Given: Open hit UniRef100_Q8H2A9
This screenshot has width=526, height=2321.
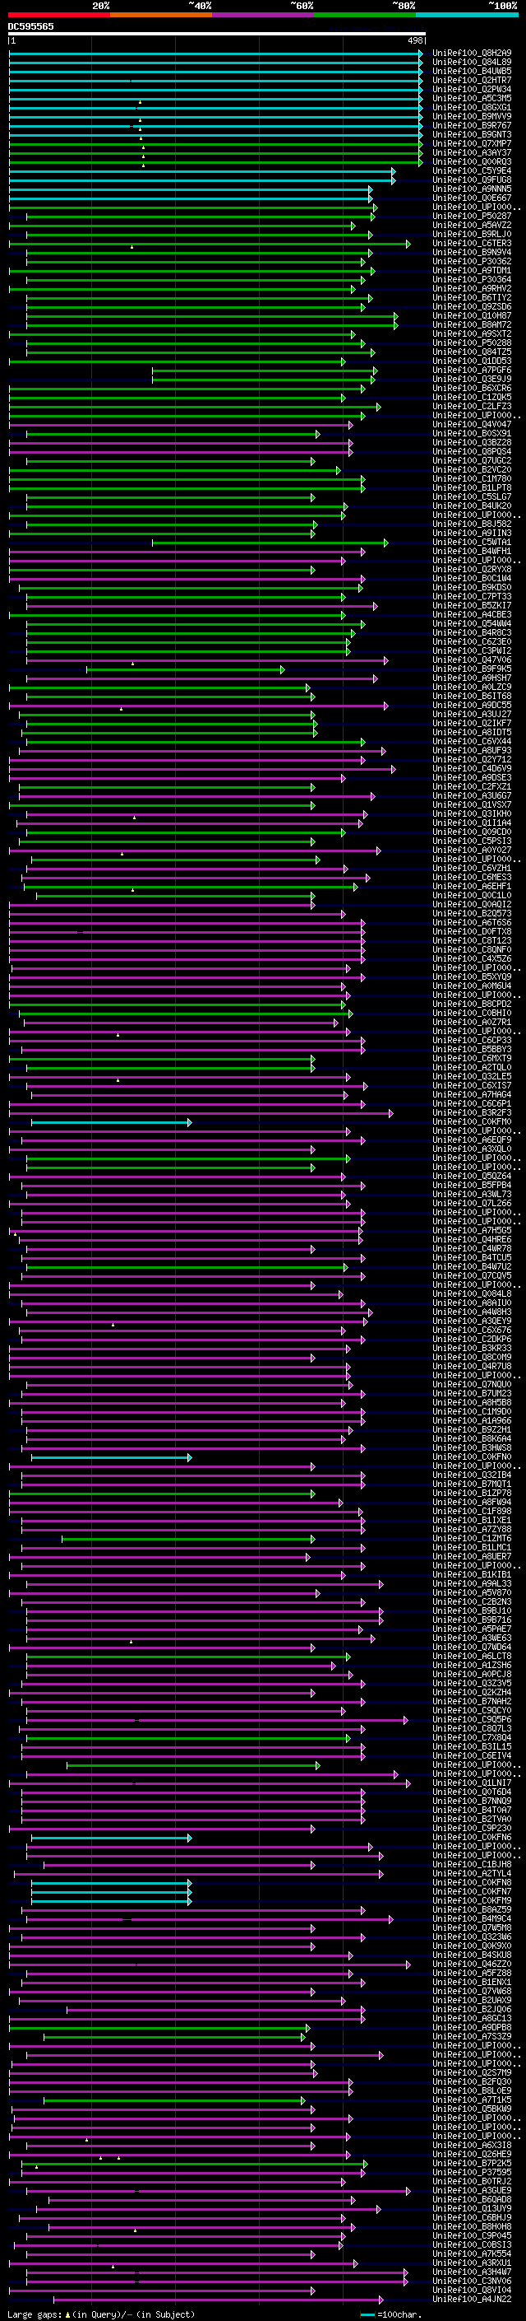Looking at the screenshot, I should click(472, 54).
